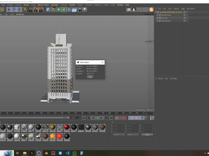Collapse the Apartment Building 14 Floors object
Screen dimensions: 209x156
[156, 12]
